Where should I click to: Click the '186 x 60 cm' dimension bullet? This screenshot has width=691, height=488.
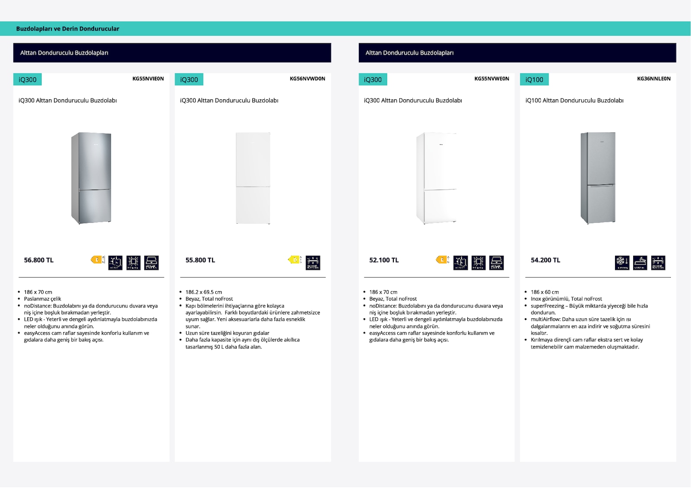pyautogui.click(x=545, y=292)
